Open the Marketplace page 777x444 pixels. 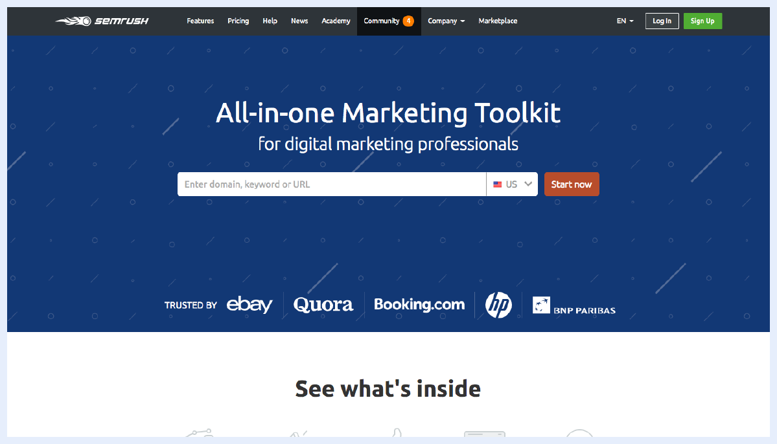[498, 21]
